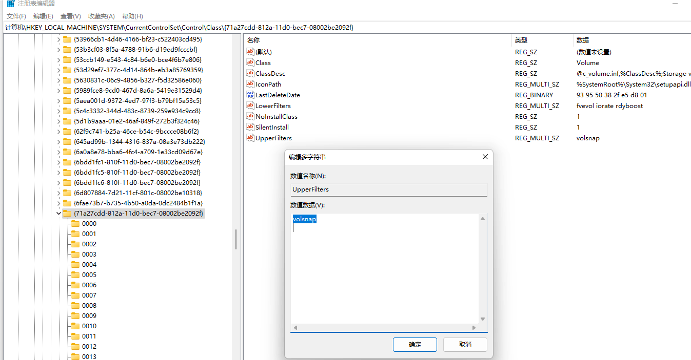Click the ClassDesc value icon

(250, 73)
